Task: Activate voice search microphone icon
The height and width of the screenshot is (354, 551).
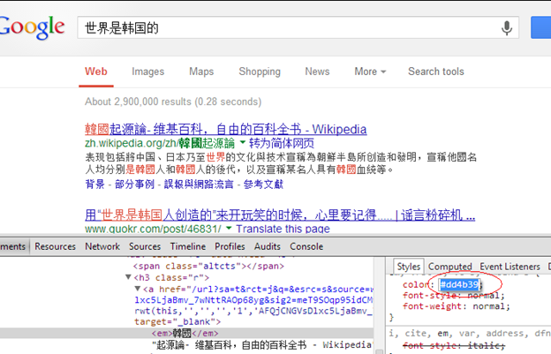Action: pyautogui.click(x=506, y=27)
